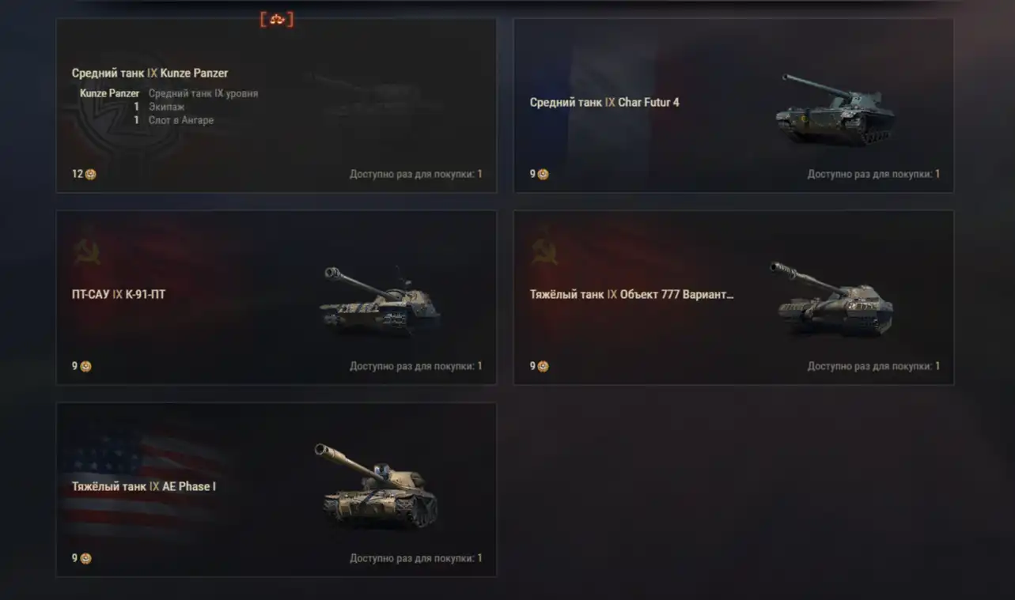The width and height of the screenshot is (1015, 600).
Task: Click the coin icon under AE Phase I
Action: (85, 558)
